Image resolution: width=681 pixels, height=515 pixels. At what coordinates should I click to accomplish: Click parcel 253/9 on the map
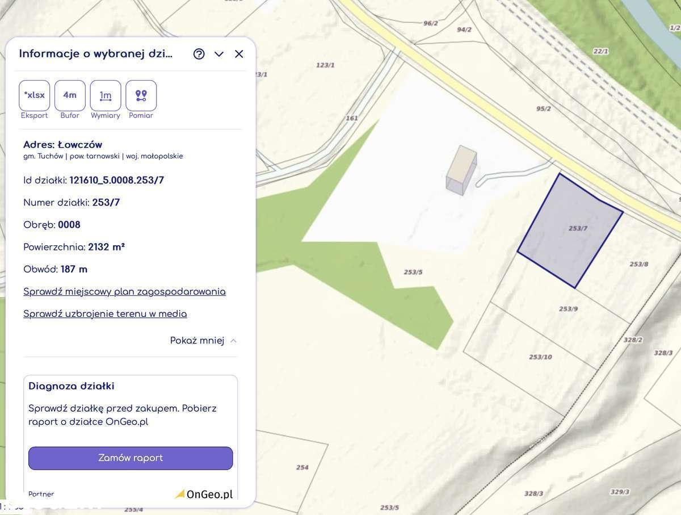pos(568,309)
